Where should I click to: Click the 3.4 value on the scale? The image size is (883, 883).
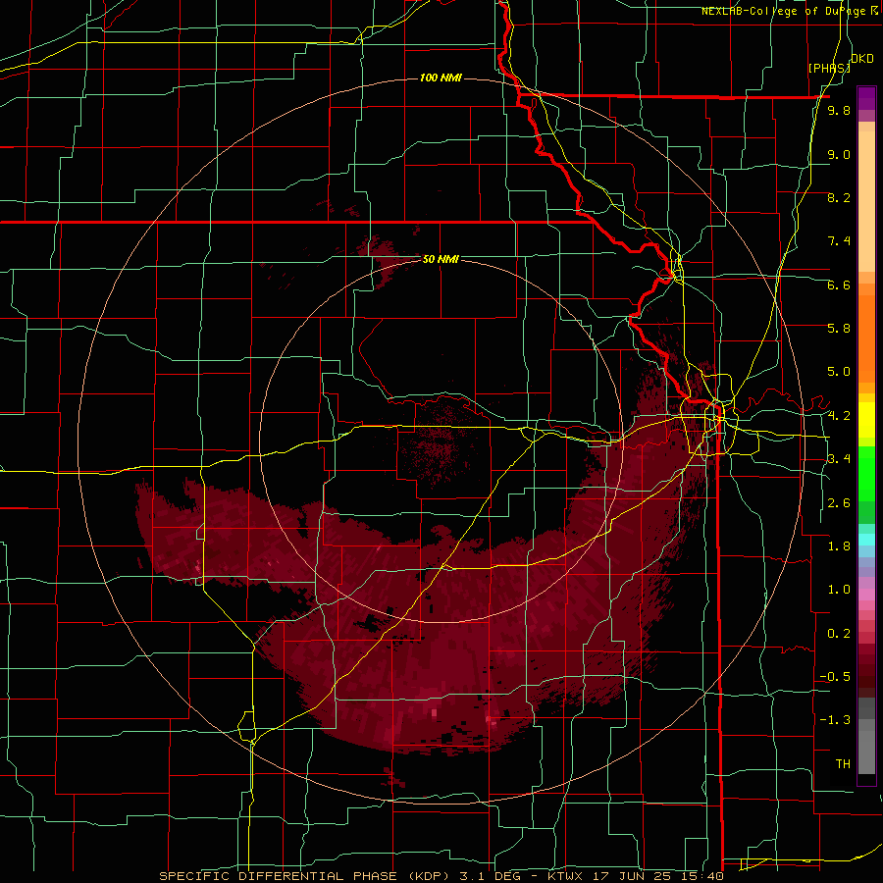[839, 459]
